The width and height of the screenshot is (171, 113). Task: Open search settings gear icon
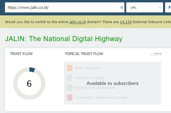(122, 7)
